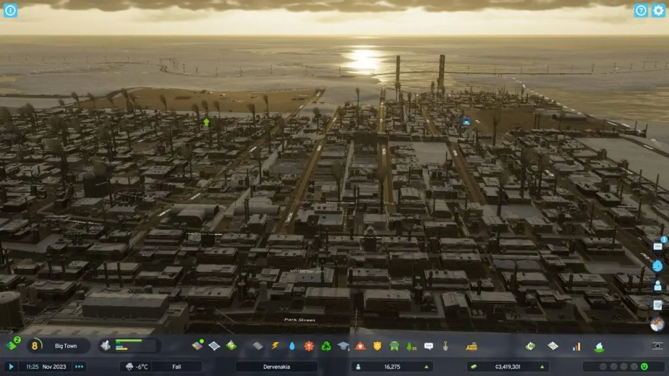Open the landscaping tool icon
The height and width of the screenshot is (376, 669).
tap(231, 345)
